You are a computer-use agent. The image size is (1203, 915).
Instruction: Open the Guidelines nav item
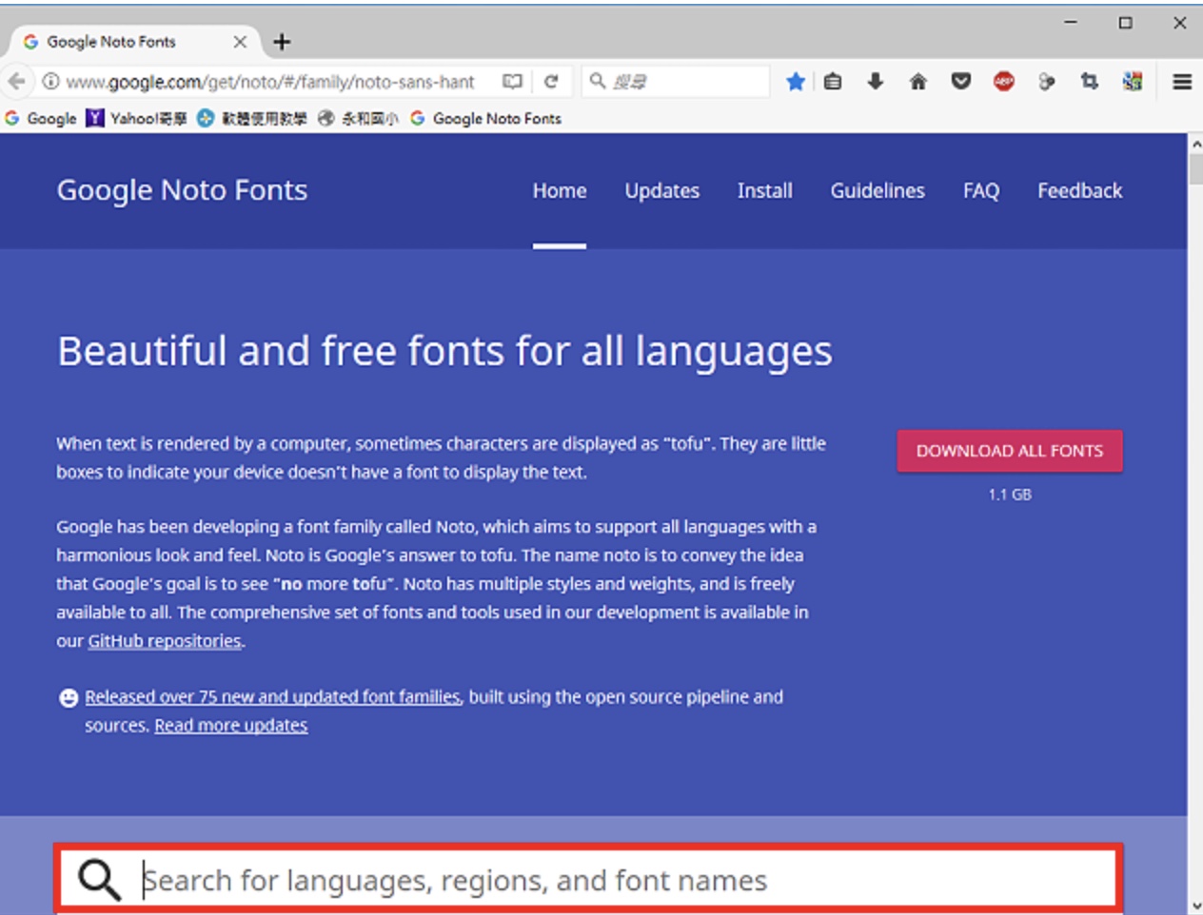(878, 190)
